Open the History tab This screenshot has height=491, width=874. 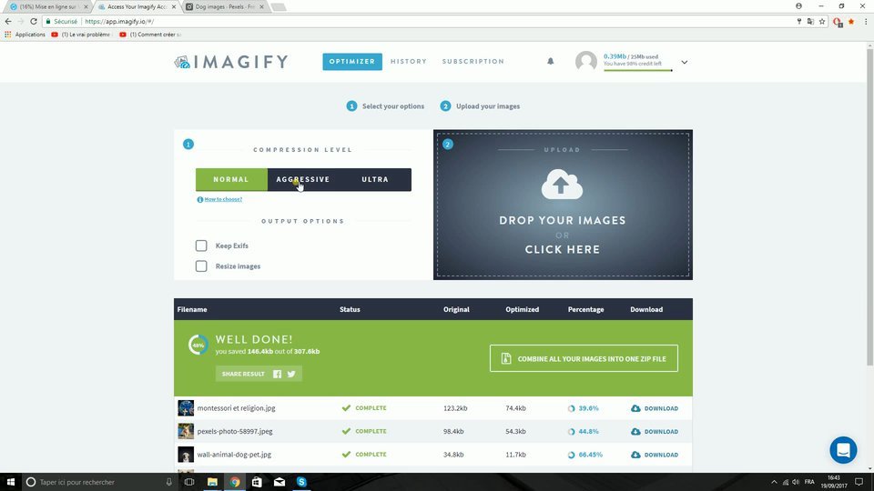point(409,61)
